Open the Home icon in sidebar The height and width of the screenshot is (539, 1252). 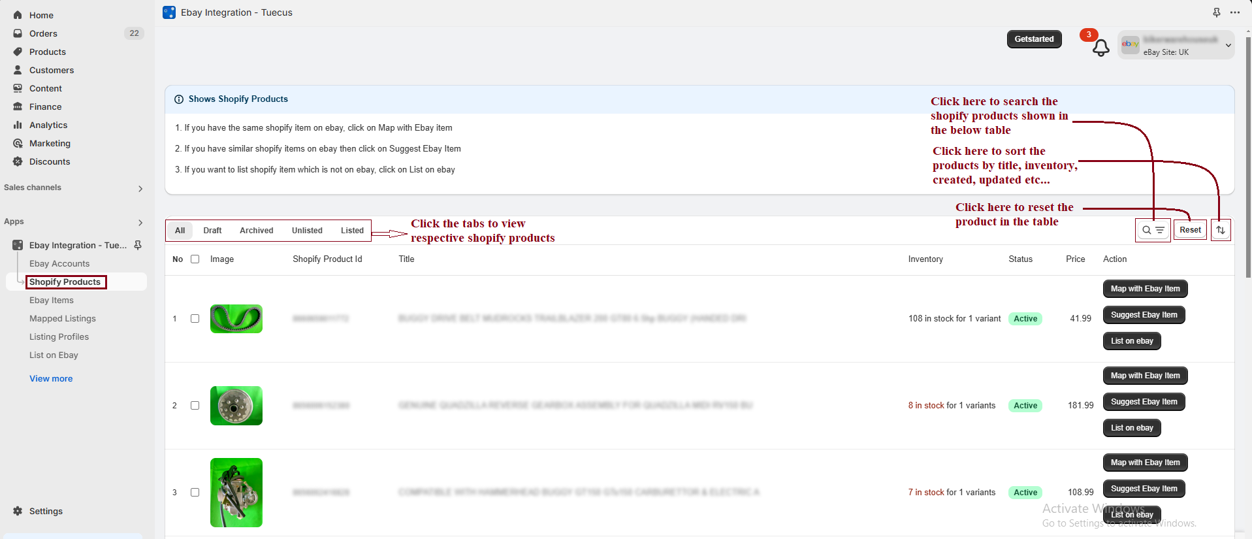pyautogui.click(x=18, y=15)
